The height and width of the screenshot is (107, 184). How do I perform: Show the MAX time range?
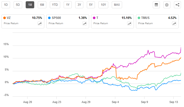coord(117,5)
